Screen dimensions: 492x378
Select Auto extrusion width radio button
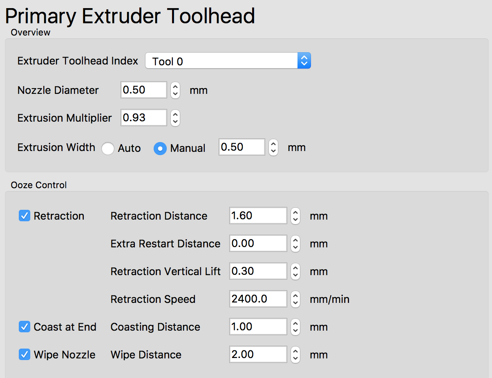coord(108,148)
